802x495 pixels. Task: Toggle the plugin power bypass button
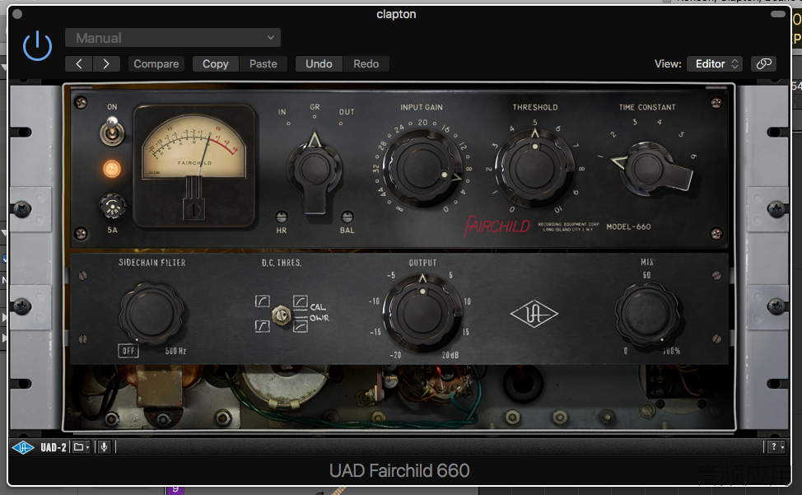[x=37, y=46]
